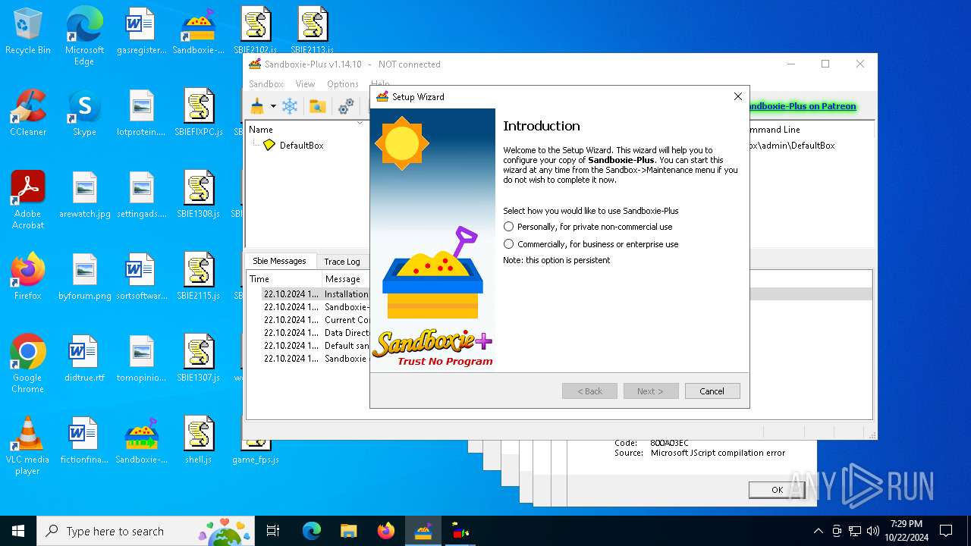
Task: Click the Cleanup broom toolbar icon
Action: point(258,106)
